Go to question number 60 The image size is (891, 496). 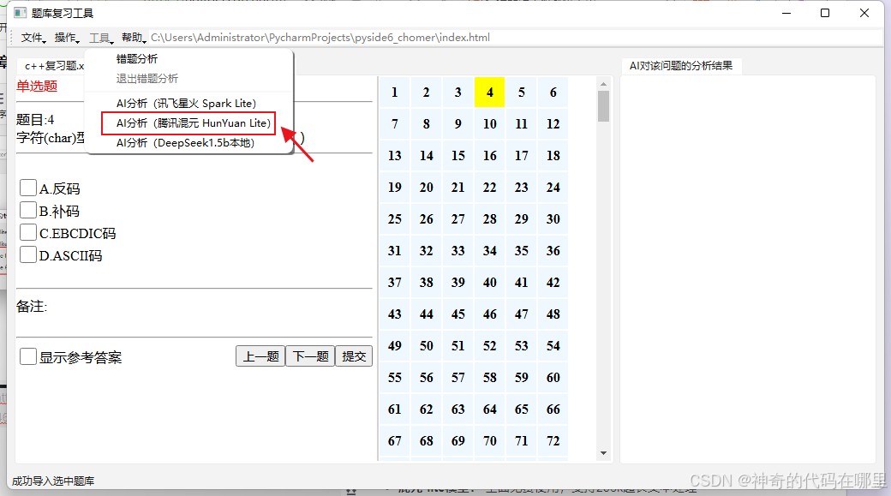[x=553, y=378]
